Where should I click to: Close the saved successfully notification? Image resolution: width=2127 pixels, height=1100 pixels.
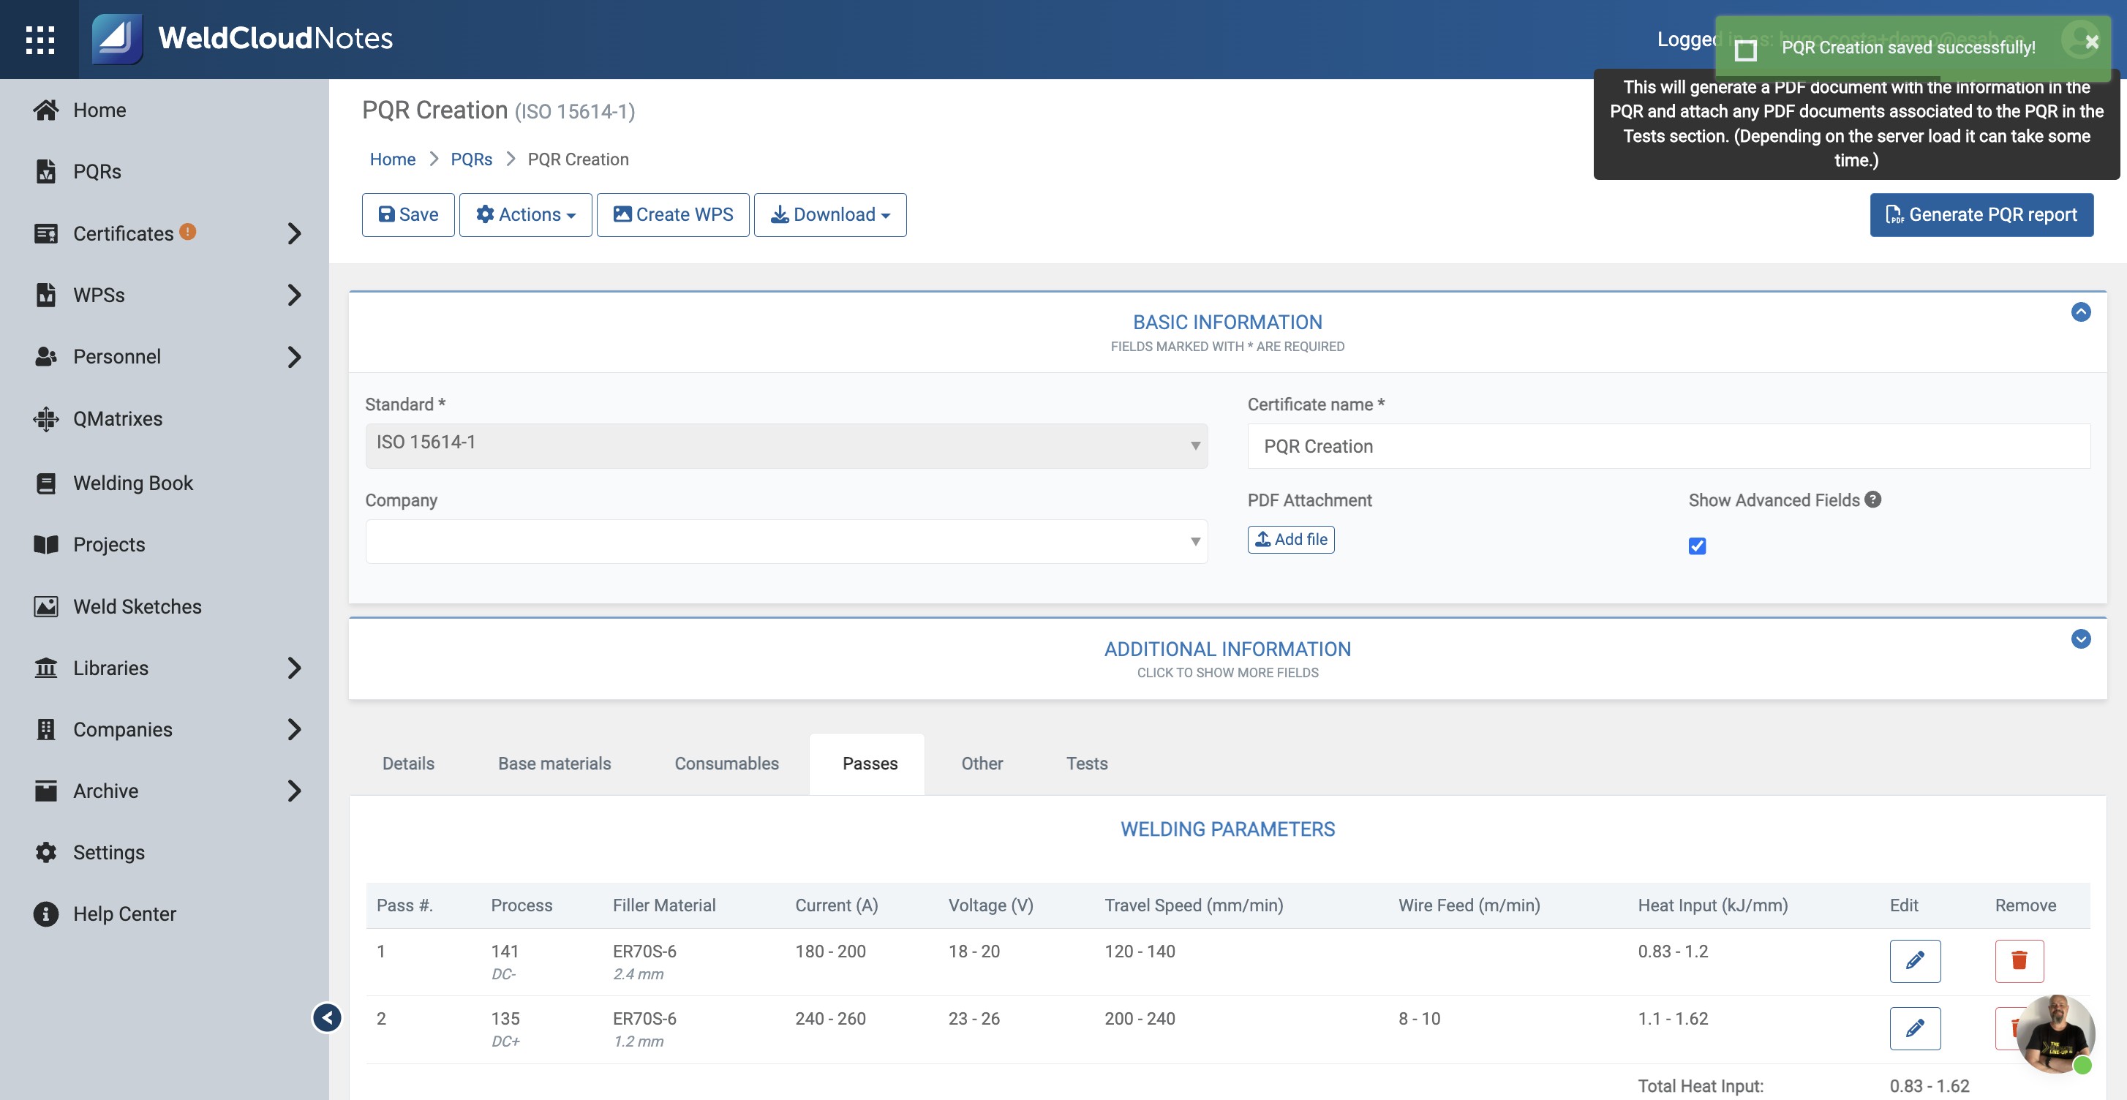pos(2091,41)
